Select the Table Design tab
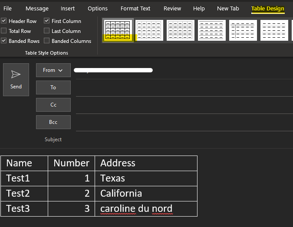 pos(268,8)
